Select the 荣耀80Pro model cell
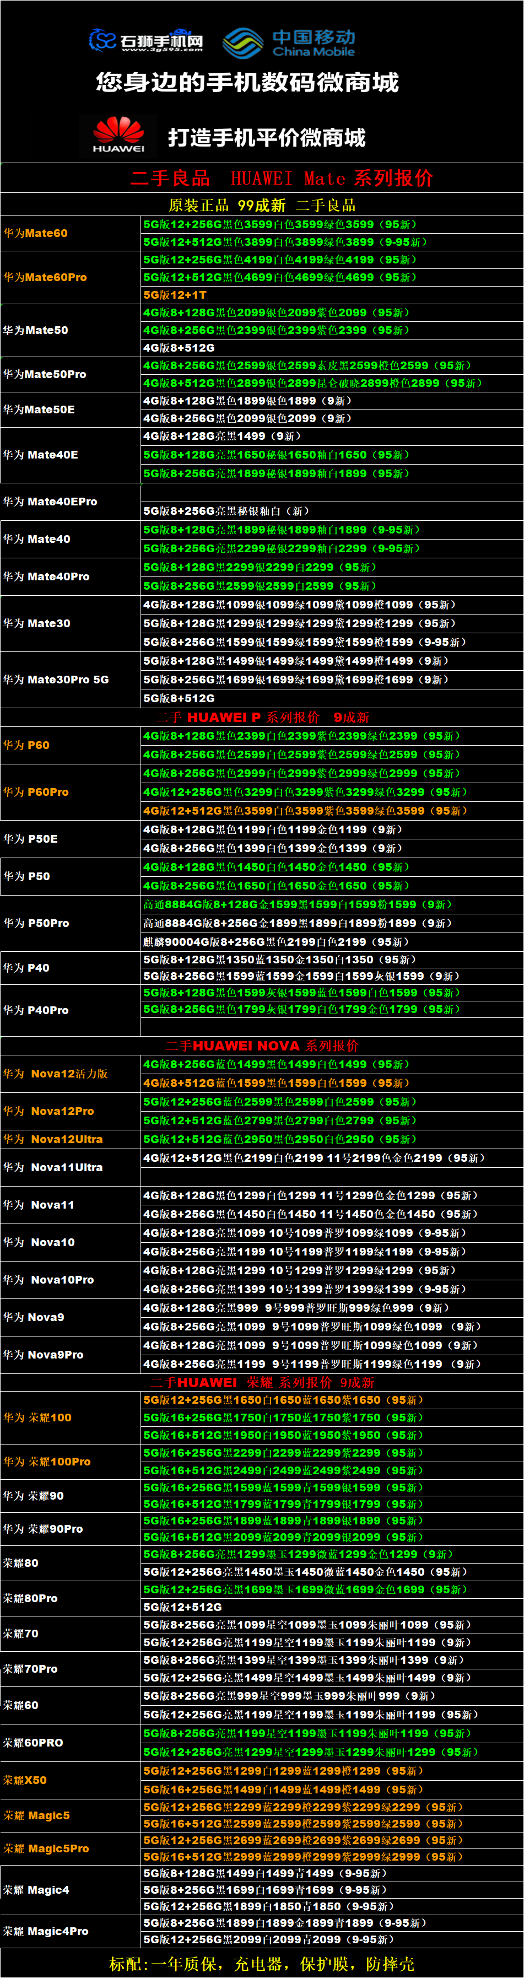 (x=70, y=1598)
